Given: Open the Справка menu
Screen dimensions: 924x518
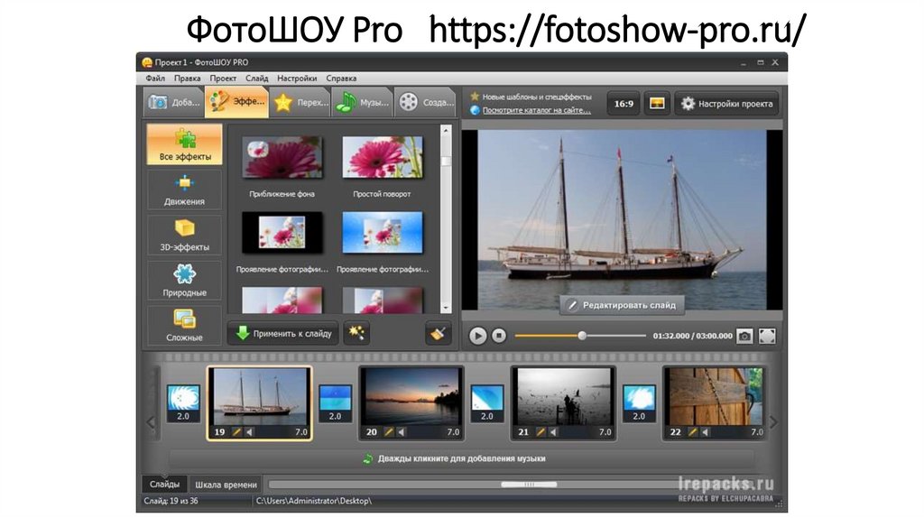Looking at the screenshot, I should (x=341, y=78).
